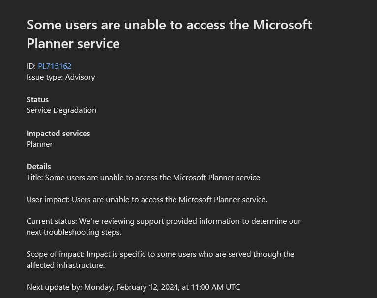
Task: Click the "Next update by" date line
Action: (133, 287)
